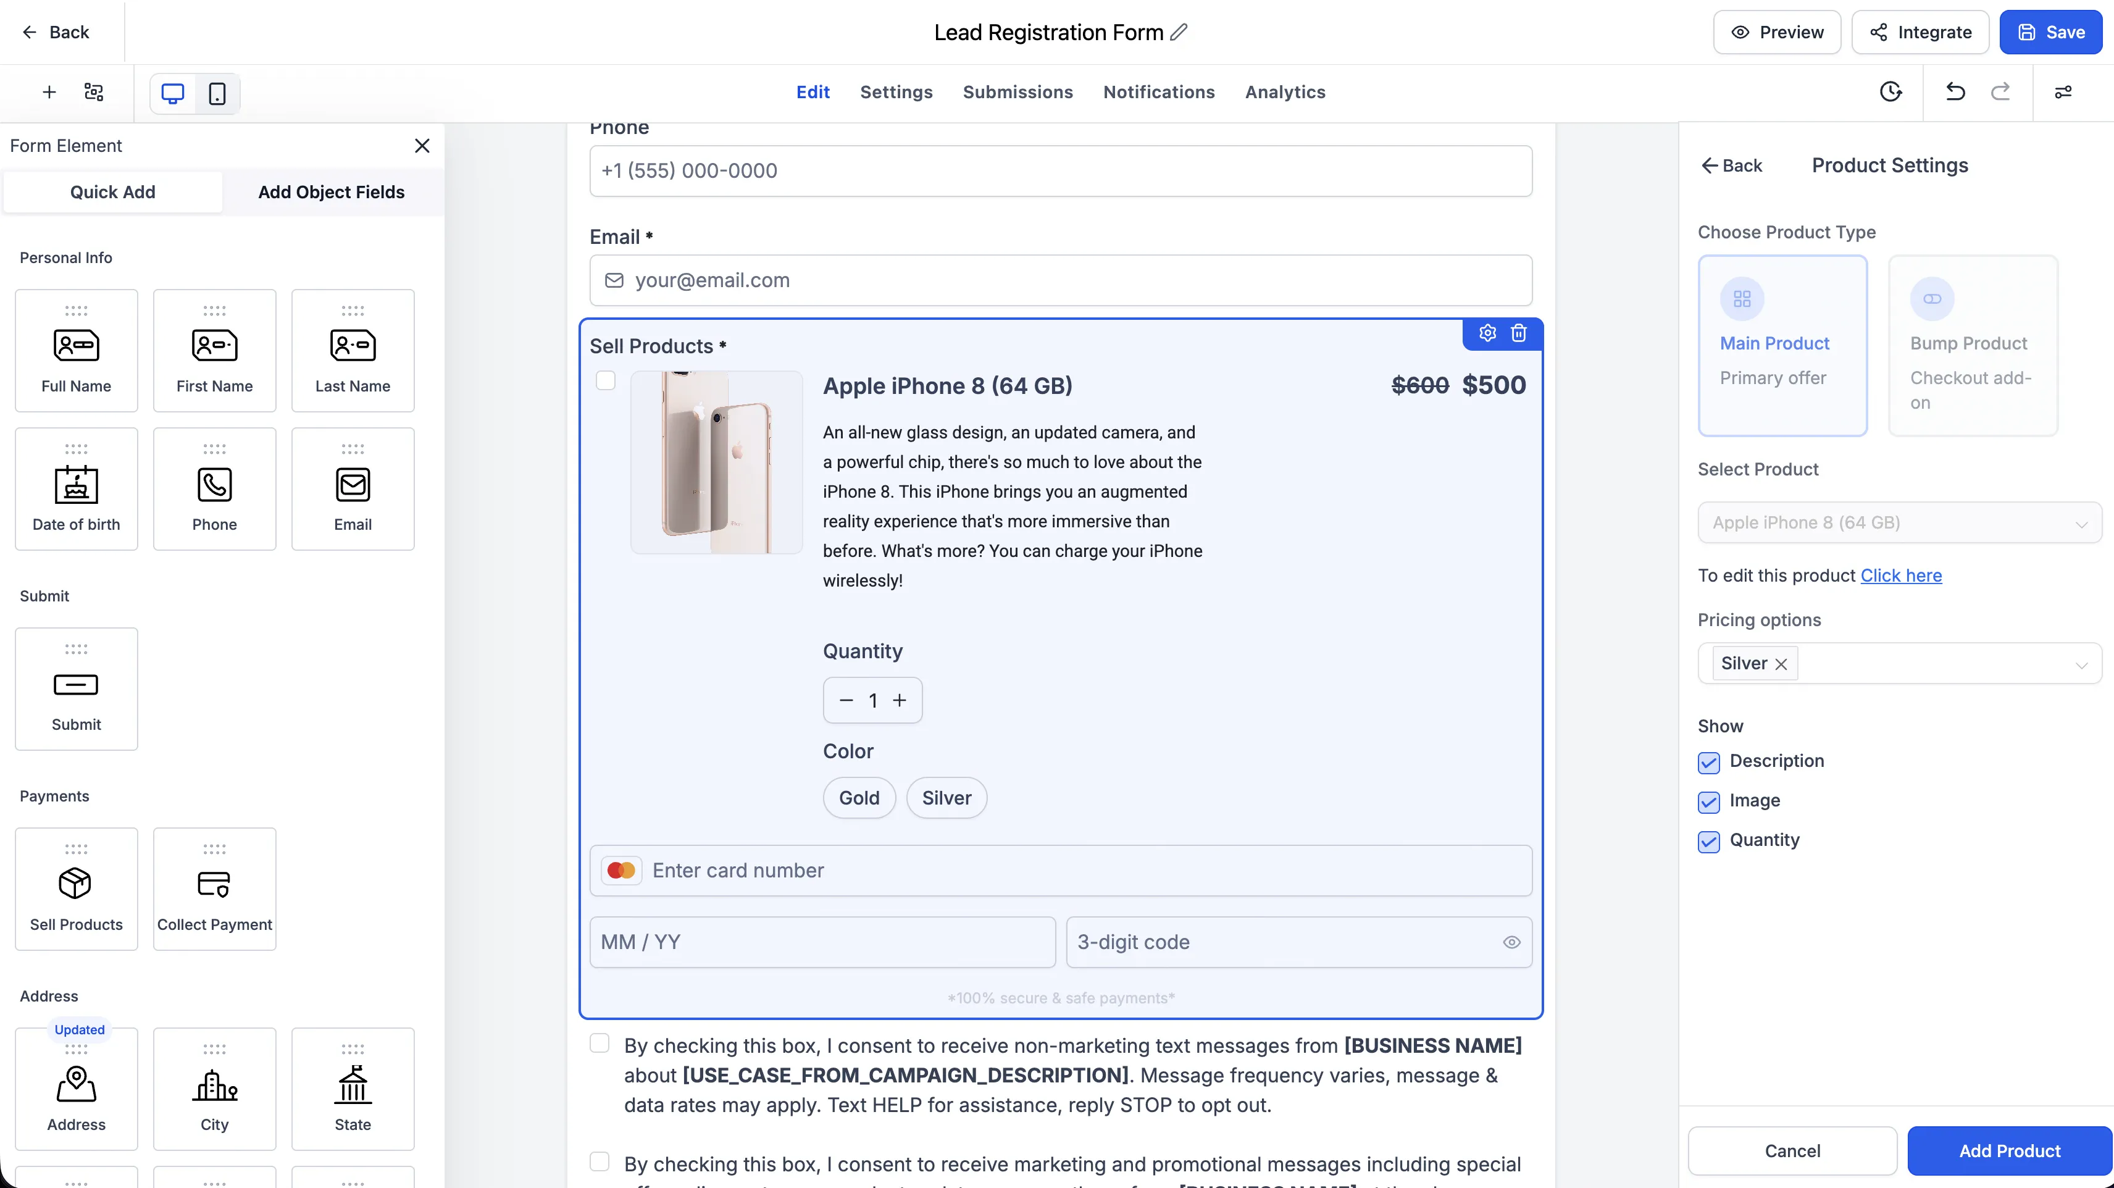This screenshot has height=1188, width=2114.
Task: Open Sell Products gear settings
Action: click(x=1488, y=333)
